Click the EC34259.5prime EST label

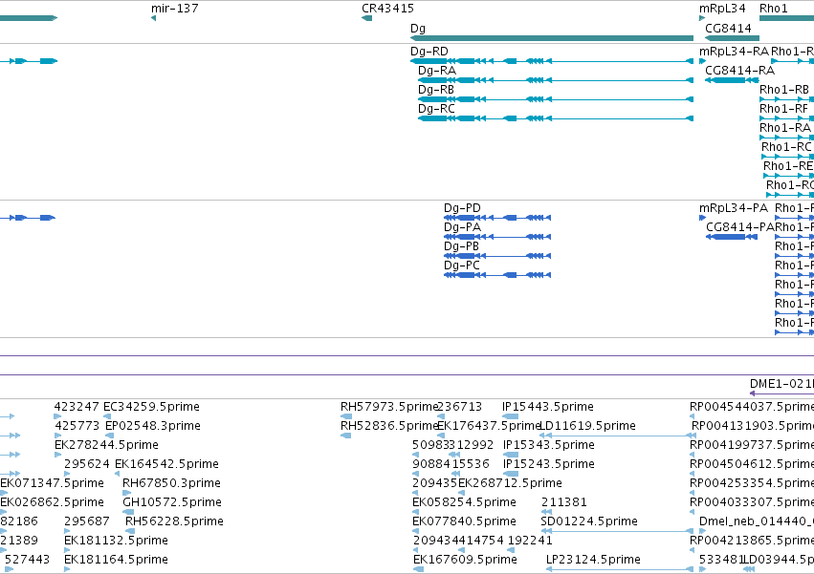[151, 407]
